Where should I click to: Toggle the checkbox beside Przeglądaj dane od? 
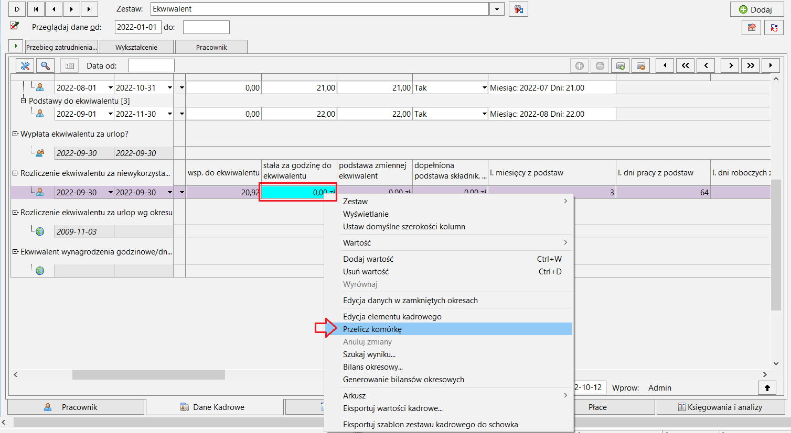point(15,26)
